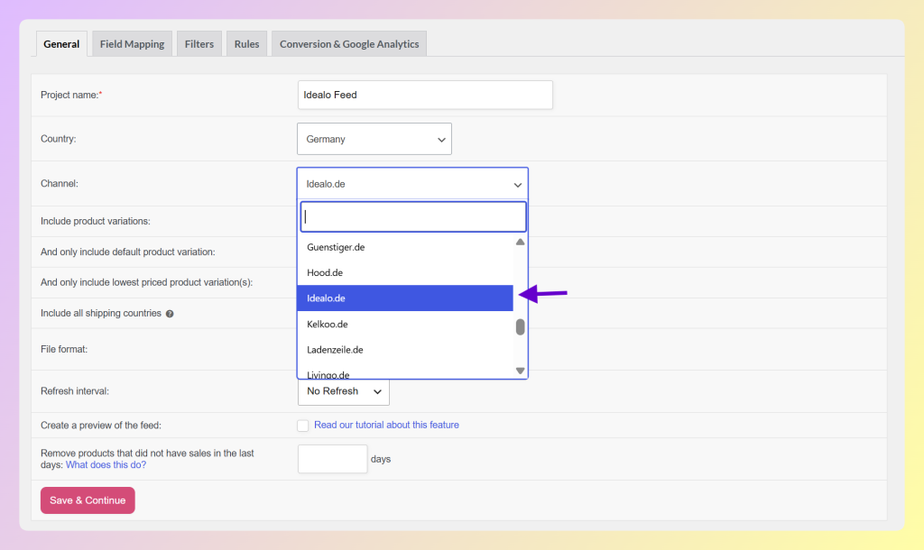Click the File format label
The width and height of the screenshot is (924, 550).
click(x=64, y=349)
